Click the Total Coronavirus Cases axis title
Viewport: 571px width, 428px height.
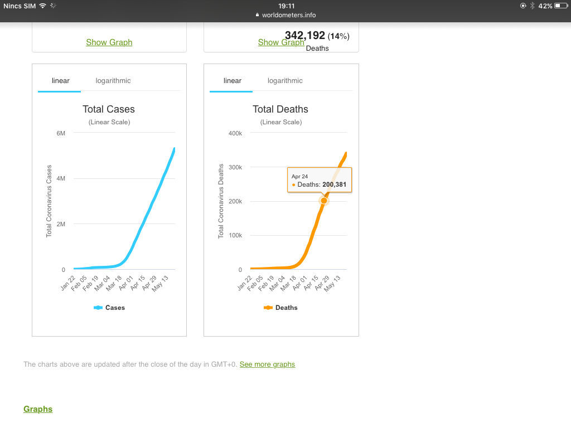click(x=49, y=201)
